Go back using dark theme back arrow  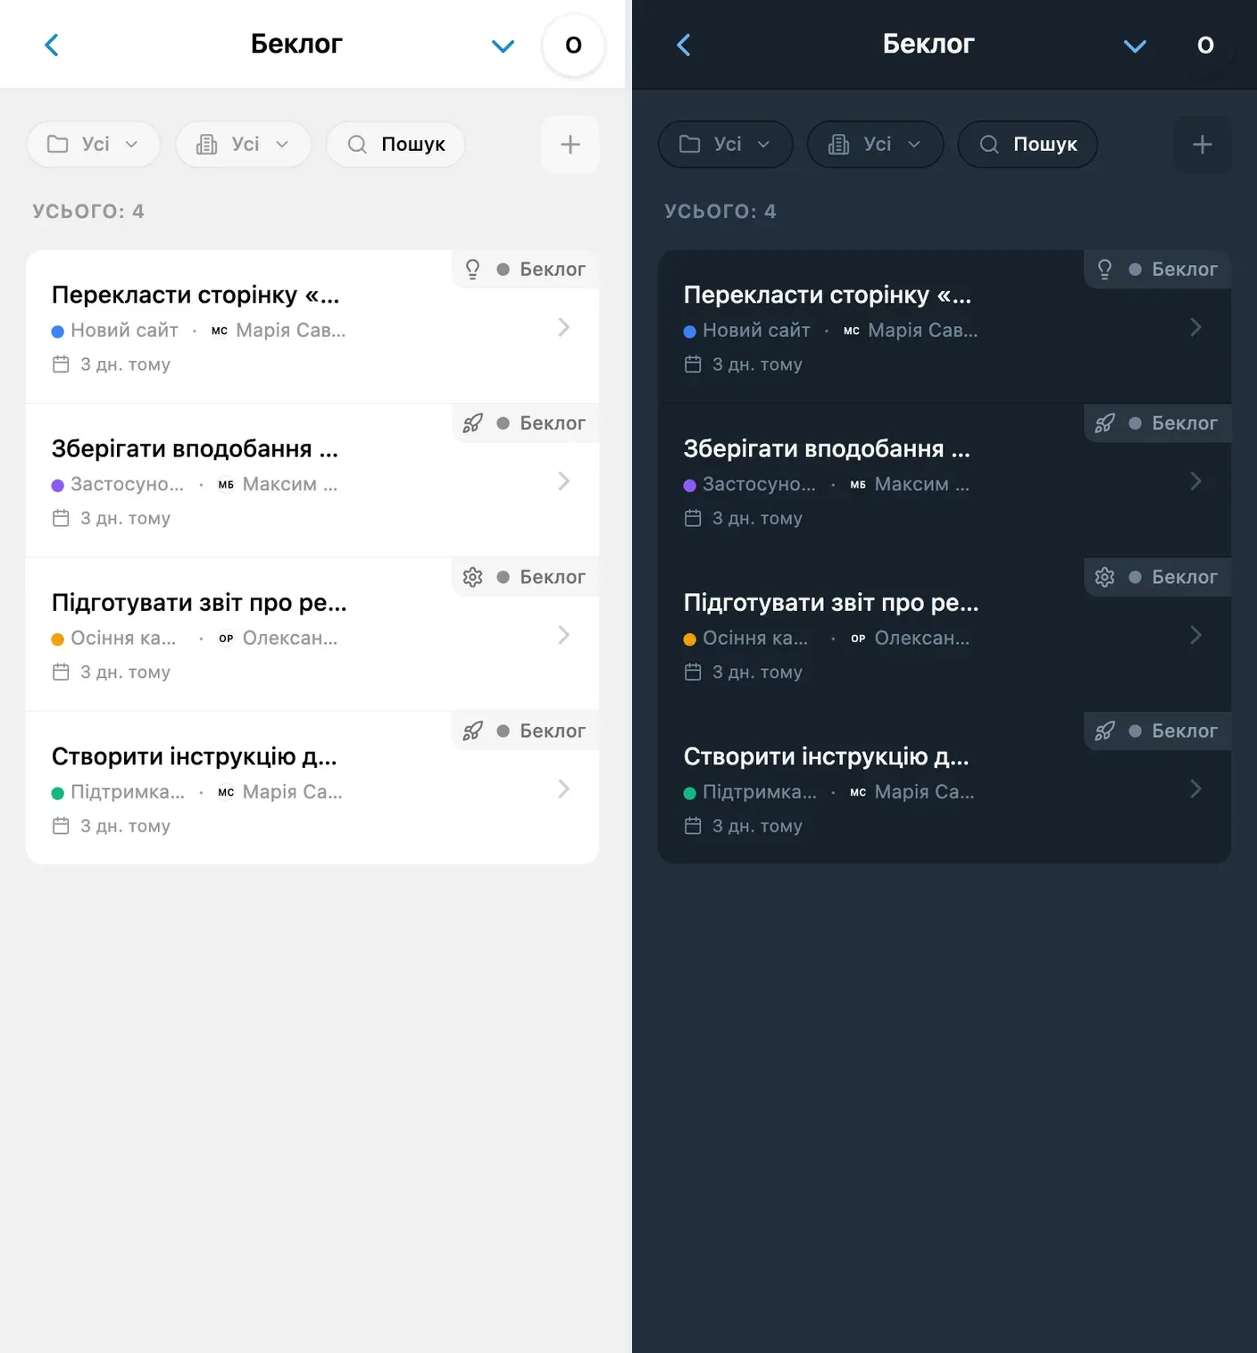pyautogui.click(x=684, y=45)
